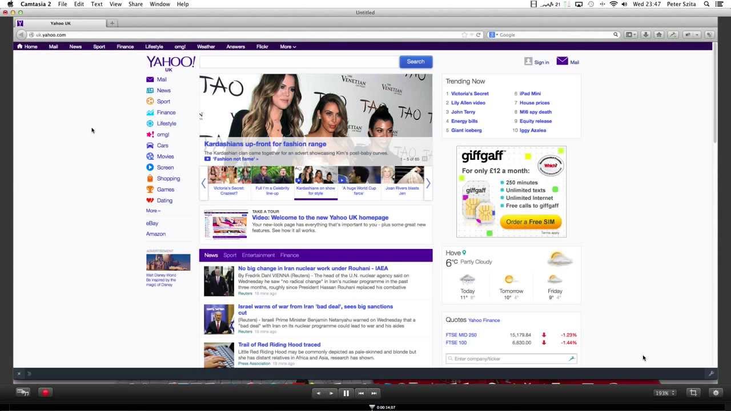Screen dimensions: 731x411
Task: Open Kardashians up-front for fashion range headline
Action: coord(265,144)
